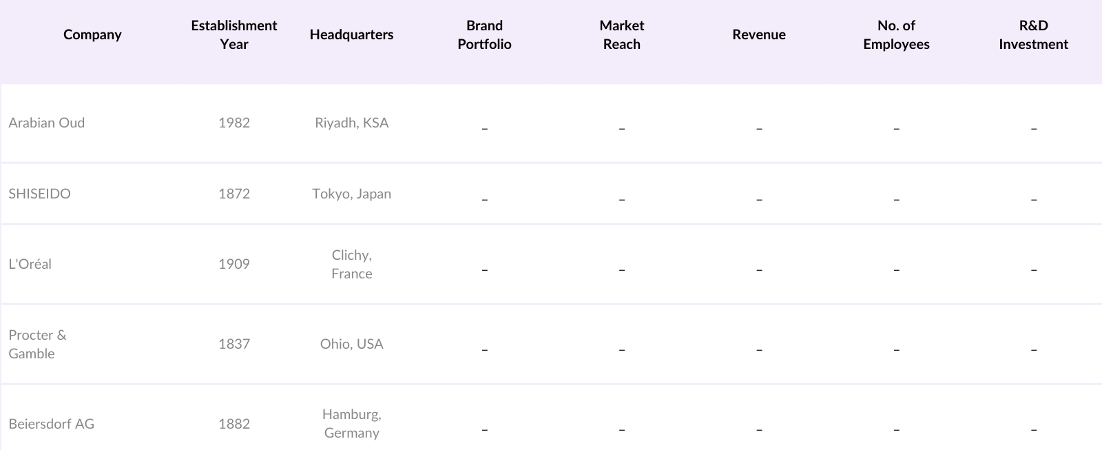Select the L'Oréal company cell

point(30,264)
